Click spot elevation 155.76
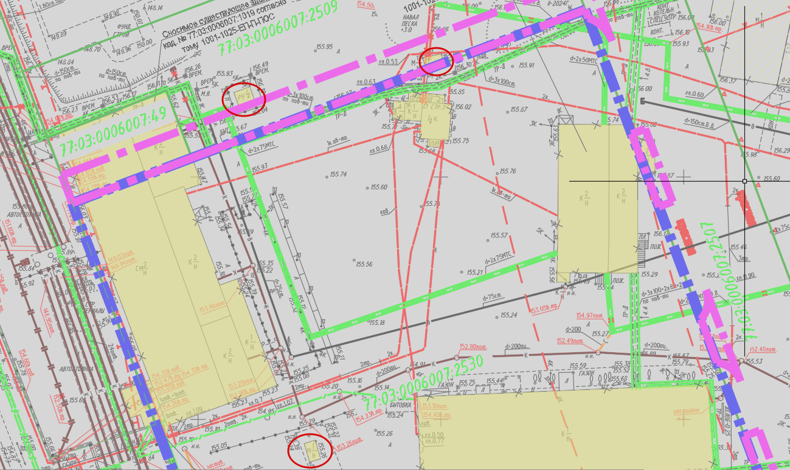 [x=507, y=172]
